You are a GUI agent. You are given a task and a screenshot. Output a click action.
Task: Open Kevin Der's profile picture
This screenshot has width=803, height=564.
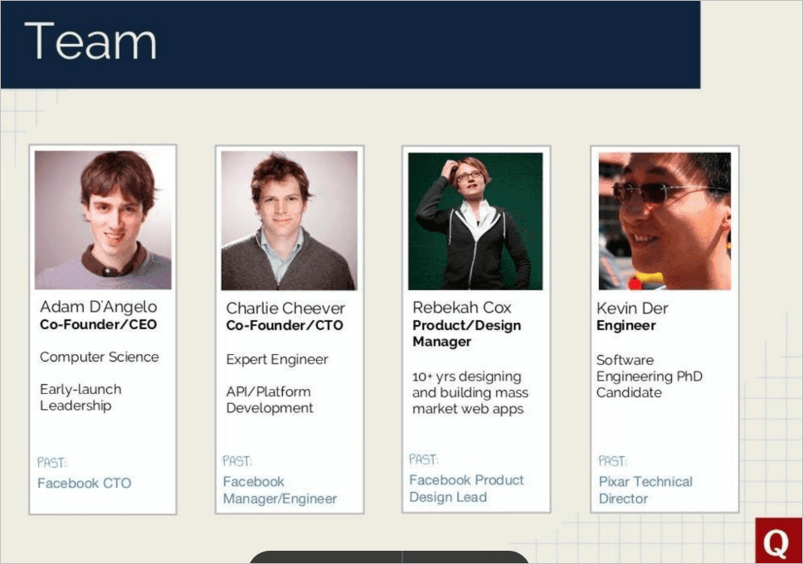(664, 221)
